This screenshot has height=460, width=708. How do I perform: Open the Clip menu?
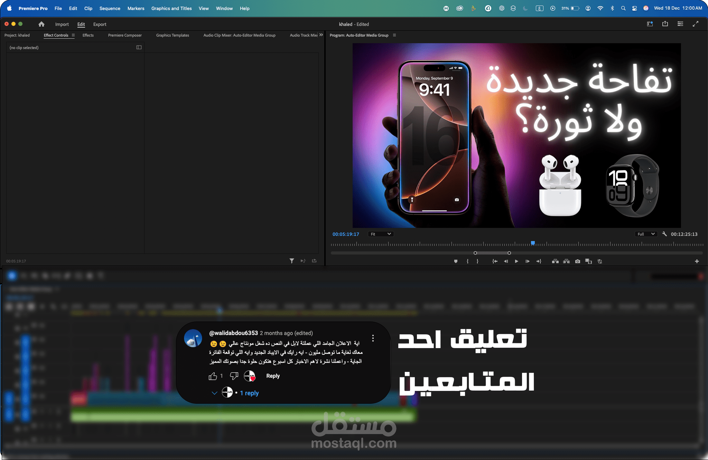(x=88, y=8)
